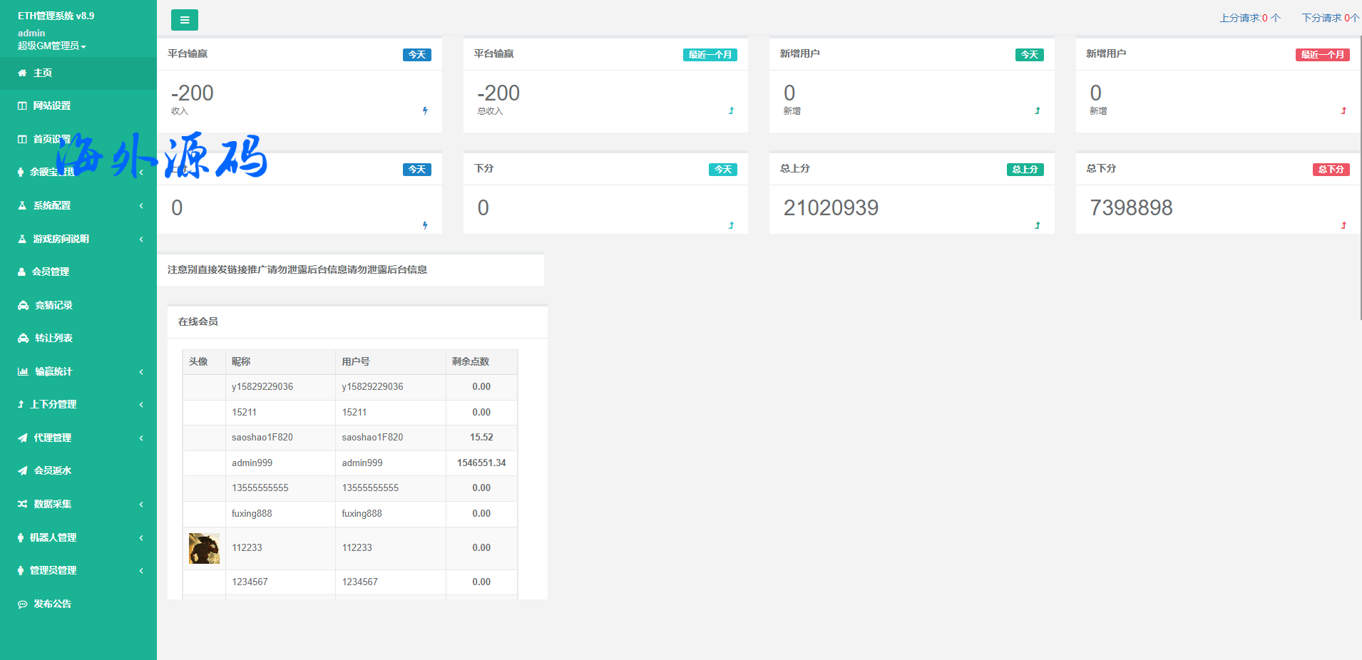Click the avatar thumbnail for user 112233

[204, 548]
